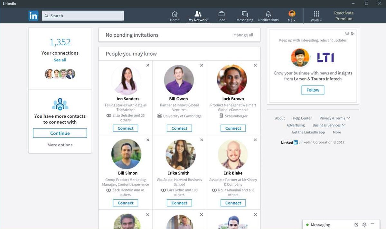Click the About footer link
This screenshot has width=386, height=229.
280,118
